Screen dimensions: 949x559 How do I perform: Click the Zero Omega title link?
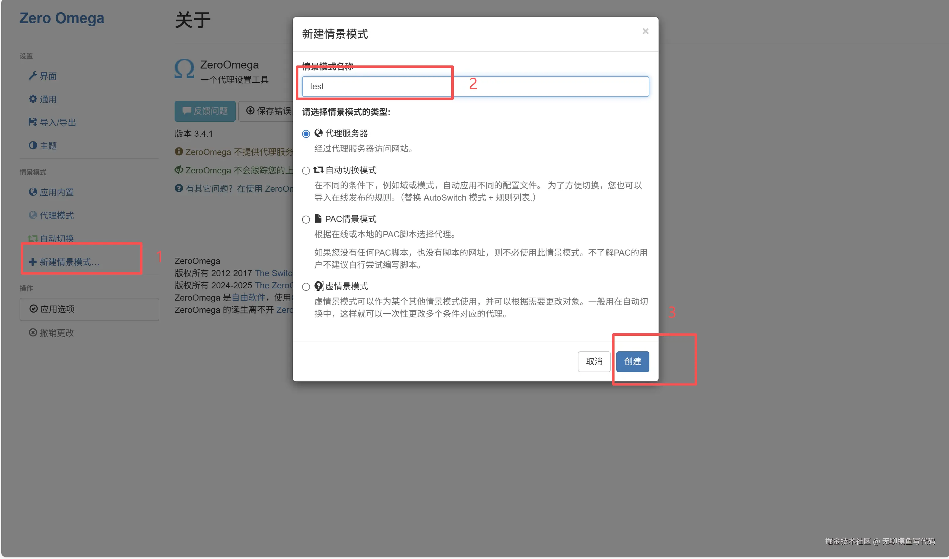(61, 18)
